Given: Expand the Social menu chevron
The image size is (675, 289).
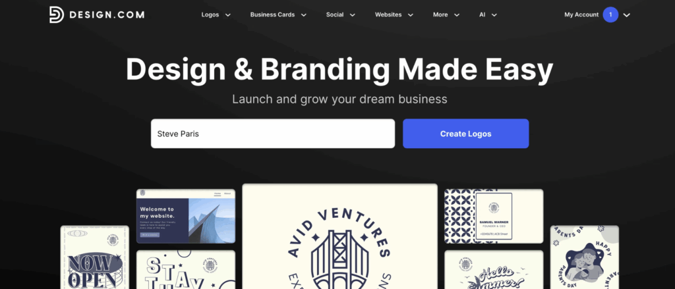Looking at the screenshot, I should 352,15.
